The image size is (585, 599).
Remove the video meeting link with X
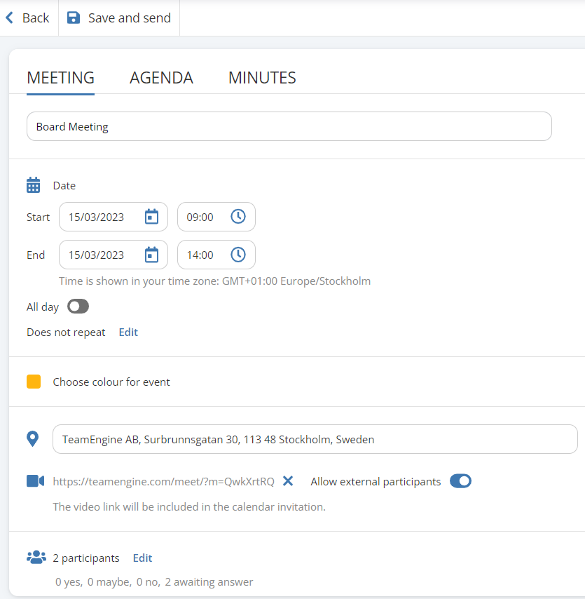click(288, 481)
